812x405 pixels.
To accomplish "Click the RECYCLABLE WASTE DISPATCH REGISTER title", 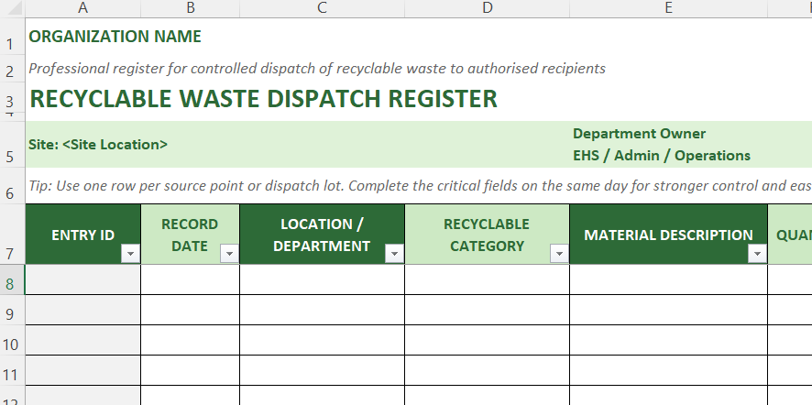I will coord(264,99).
